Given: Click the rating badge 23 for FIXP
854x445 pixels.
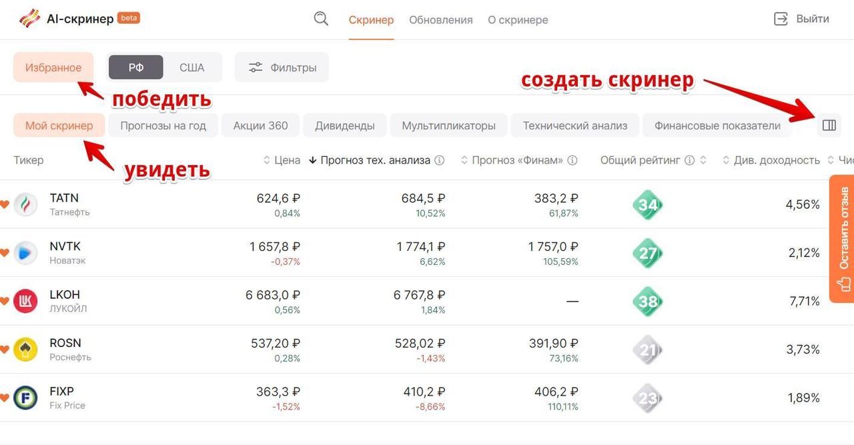Looking at the screenshot, I should tap(648, 398).
